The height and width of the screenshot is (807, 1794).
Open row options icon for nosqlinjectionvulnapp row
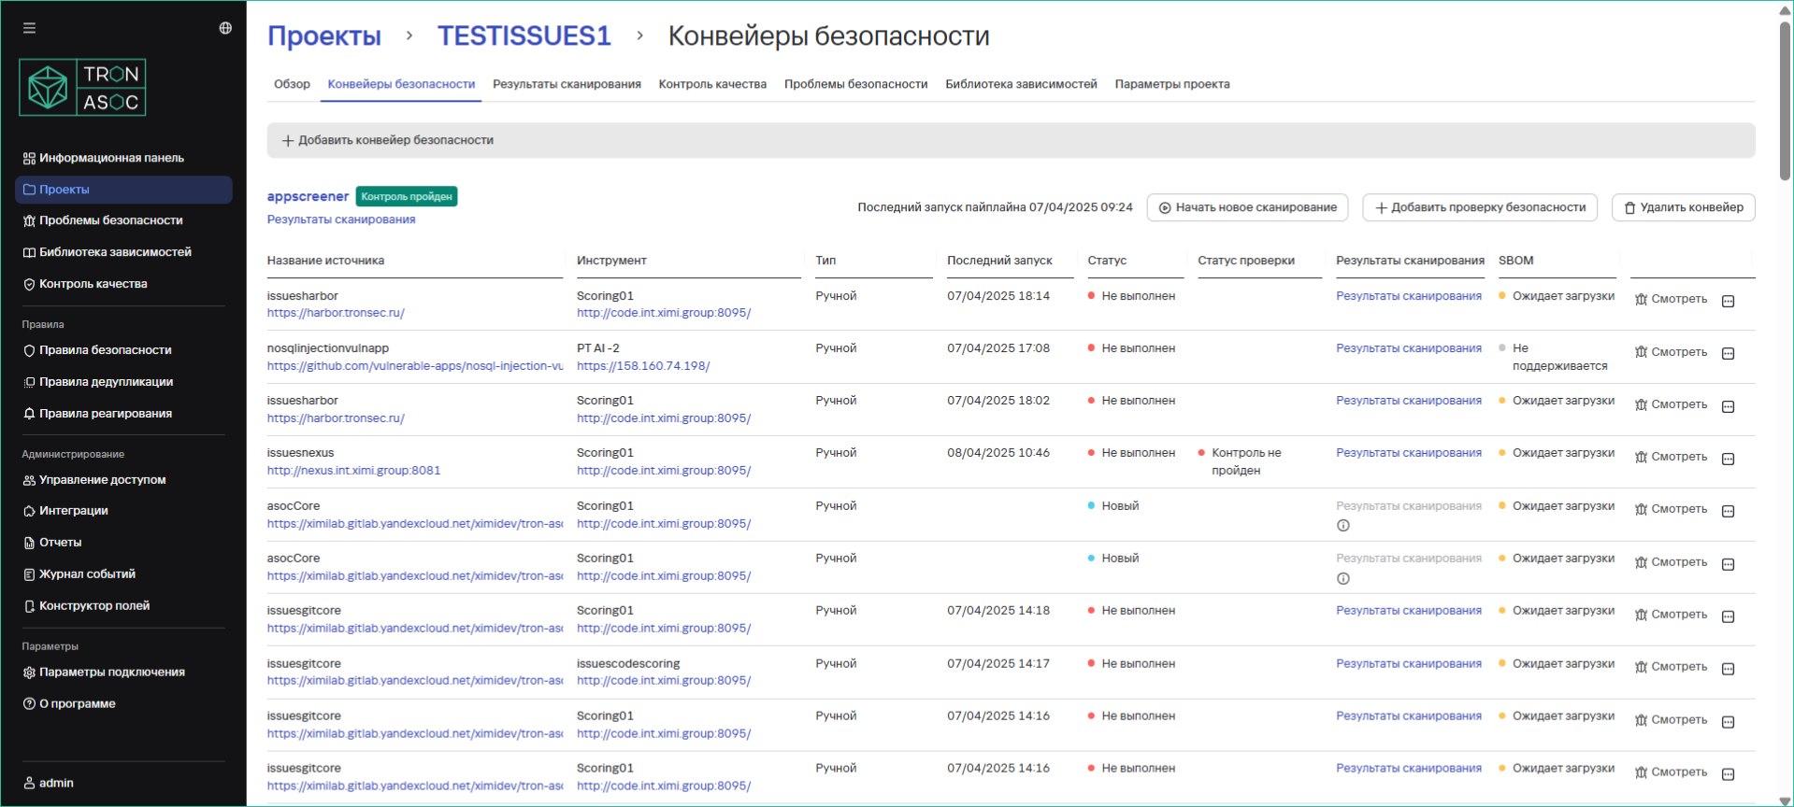point(1729,353)
